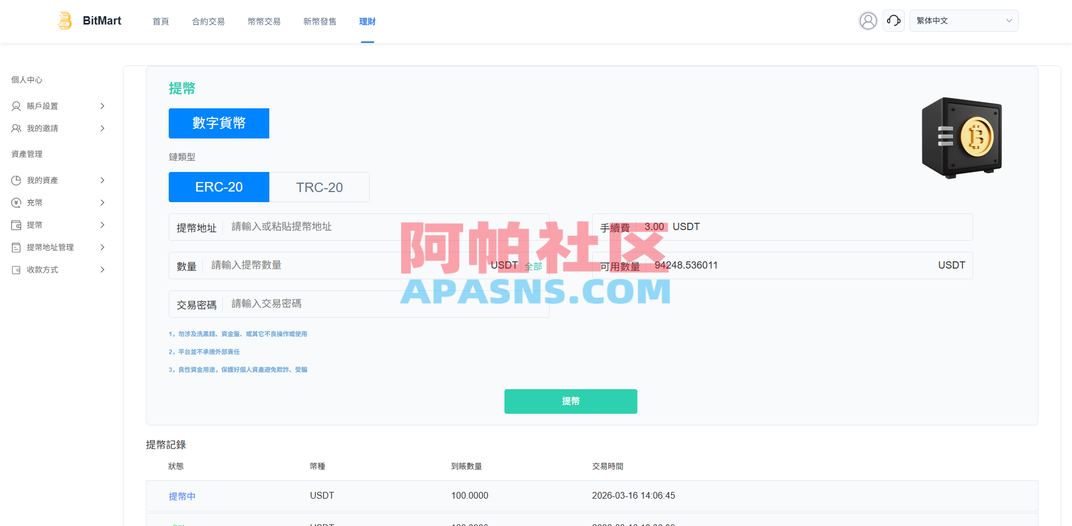Click the 提幣中 status link

click(x=182, y=496)
